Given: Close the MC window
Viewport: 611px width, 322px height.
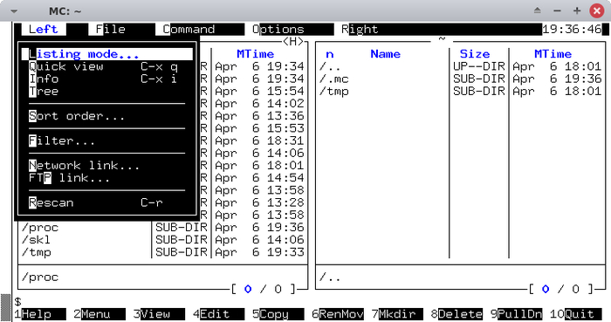Looking at the screenshot, I should (x=596, y=10).
